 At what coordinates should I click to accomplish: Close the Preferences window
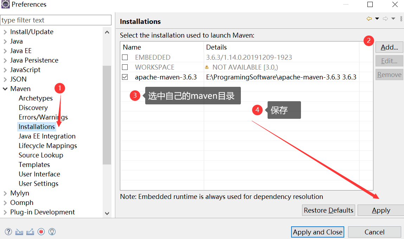(395, 4)
